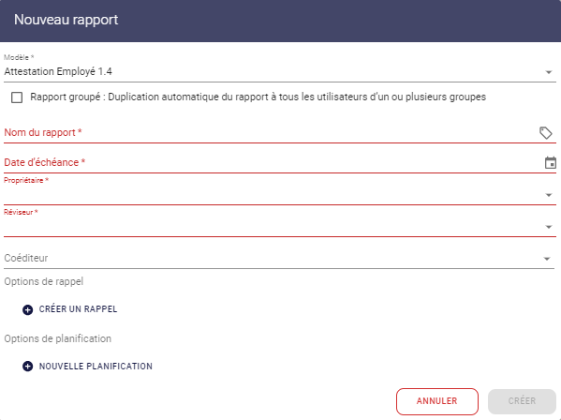Image resolution: width=561 pixels, height=420 pixels.
Task: Click the Coéditeur field label
Action: point(26,258)
